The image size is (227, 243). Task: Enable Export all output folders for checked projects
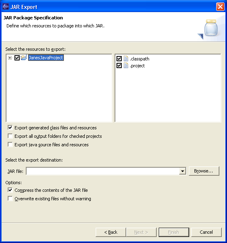(x=10, y=136)
